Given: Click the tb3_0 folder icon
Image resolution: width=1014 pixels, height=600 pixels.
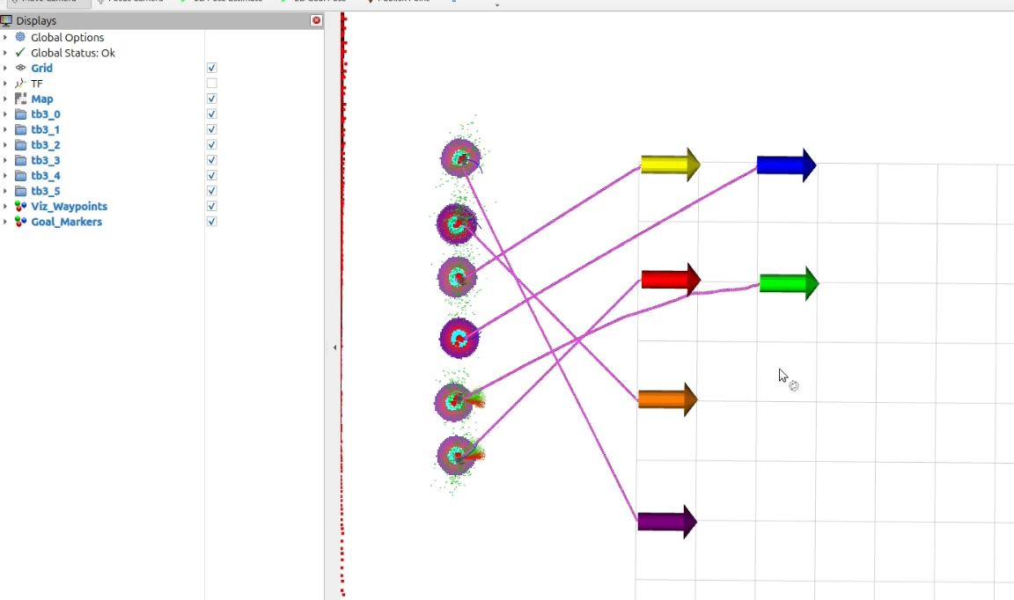Looking at the screenshot, I should (x=20, y=114).
